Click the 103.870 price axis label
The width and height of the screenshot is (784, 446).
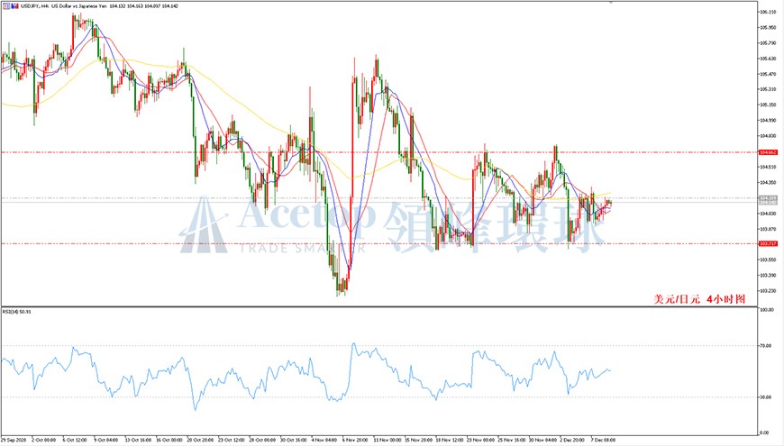(x=768, y=229)
